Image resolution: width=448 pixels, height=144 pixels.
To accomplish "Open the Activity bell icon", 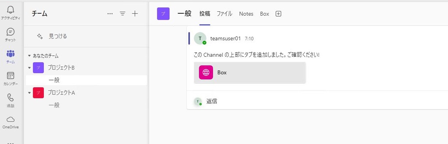I will (11, 10).
